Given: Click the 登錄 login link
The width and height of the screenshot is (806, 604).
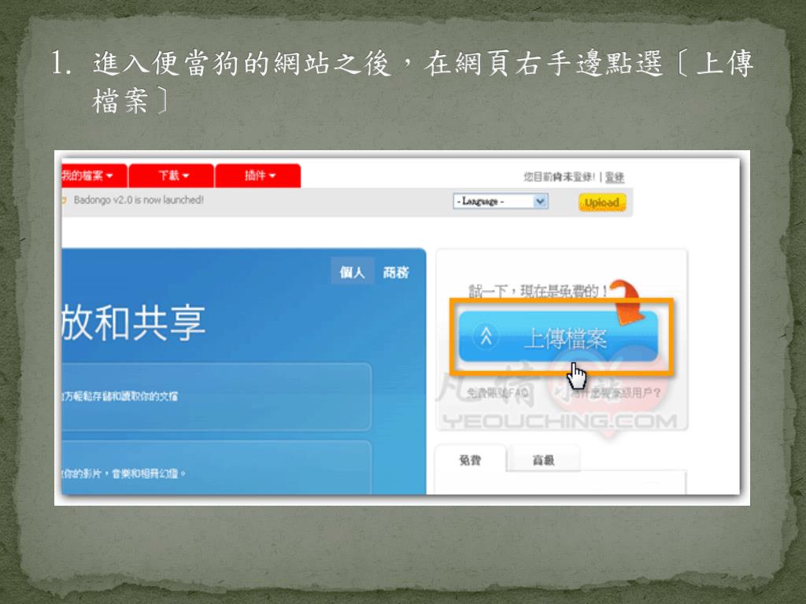Looking at the screenshot, I should point(614,177).
